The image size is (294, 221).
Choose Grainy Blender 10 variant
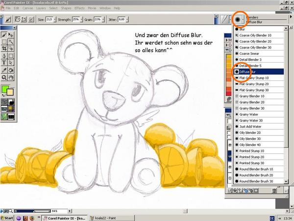pyautogui.click(x=259, y=96)
